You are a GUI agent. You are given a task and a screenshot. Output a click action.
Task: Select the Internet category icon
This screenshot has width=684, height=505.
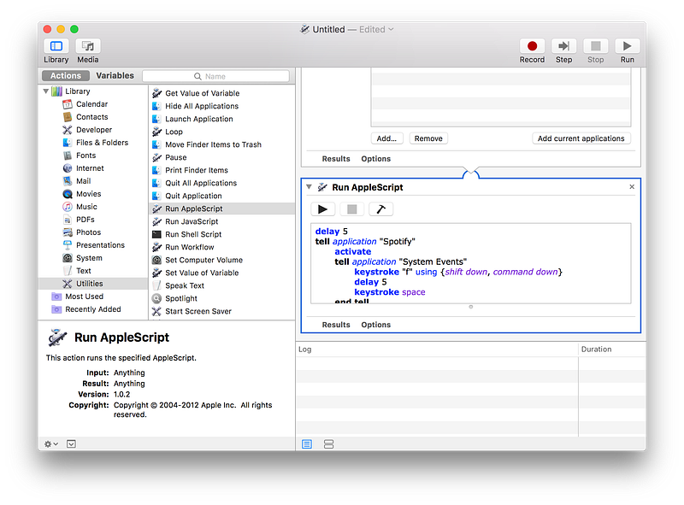(x=68, y=167)
